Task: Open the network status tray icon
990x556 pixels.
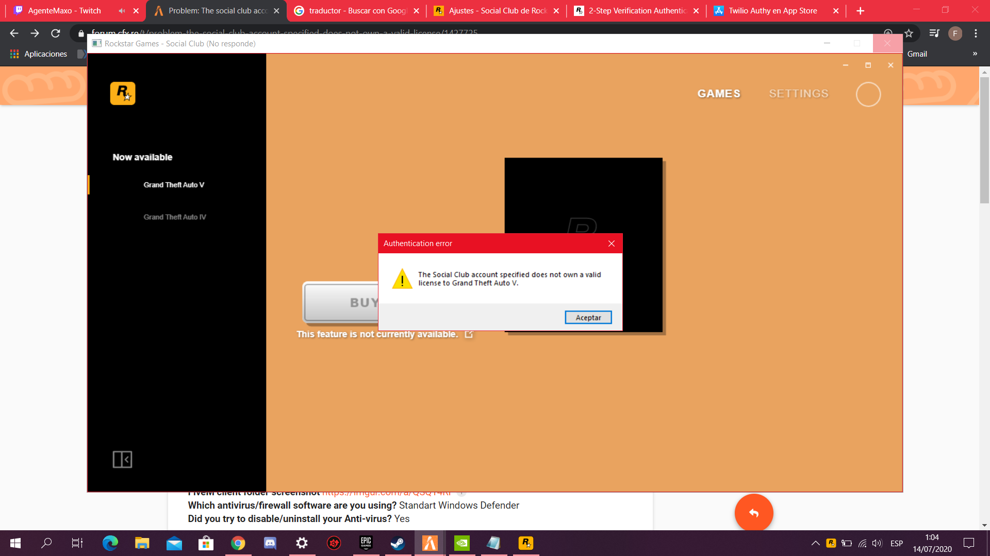Action: tap(862, 543)
